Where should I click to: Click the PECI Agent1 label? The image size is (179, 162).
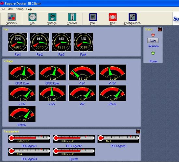point(29,146)
